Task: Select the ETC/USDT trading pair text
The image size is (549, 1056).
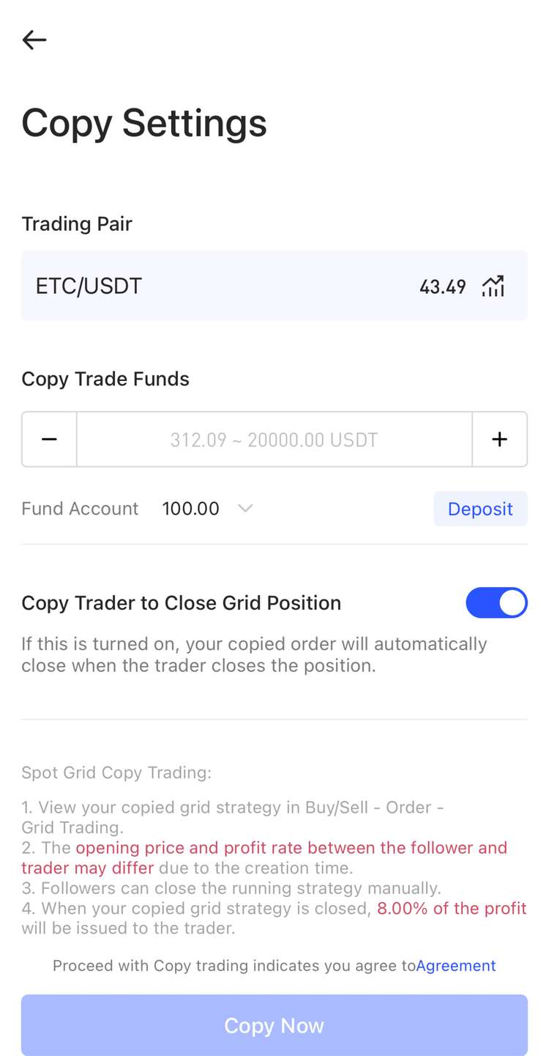Action: coord(89,286)
